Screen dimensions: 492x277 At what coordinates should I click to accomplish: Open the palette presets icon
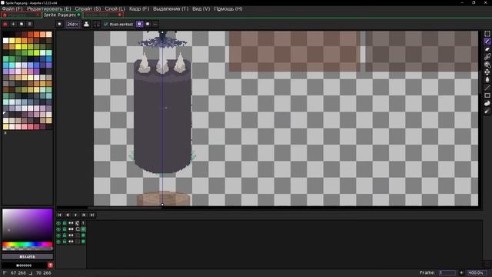click(x=22, y=24)
